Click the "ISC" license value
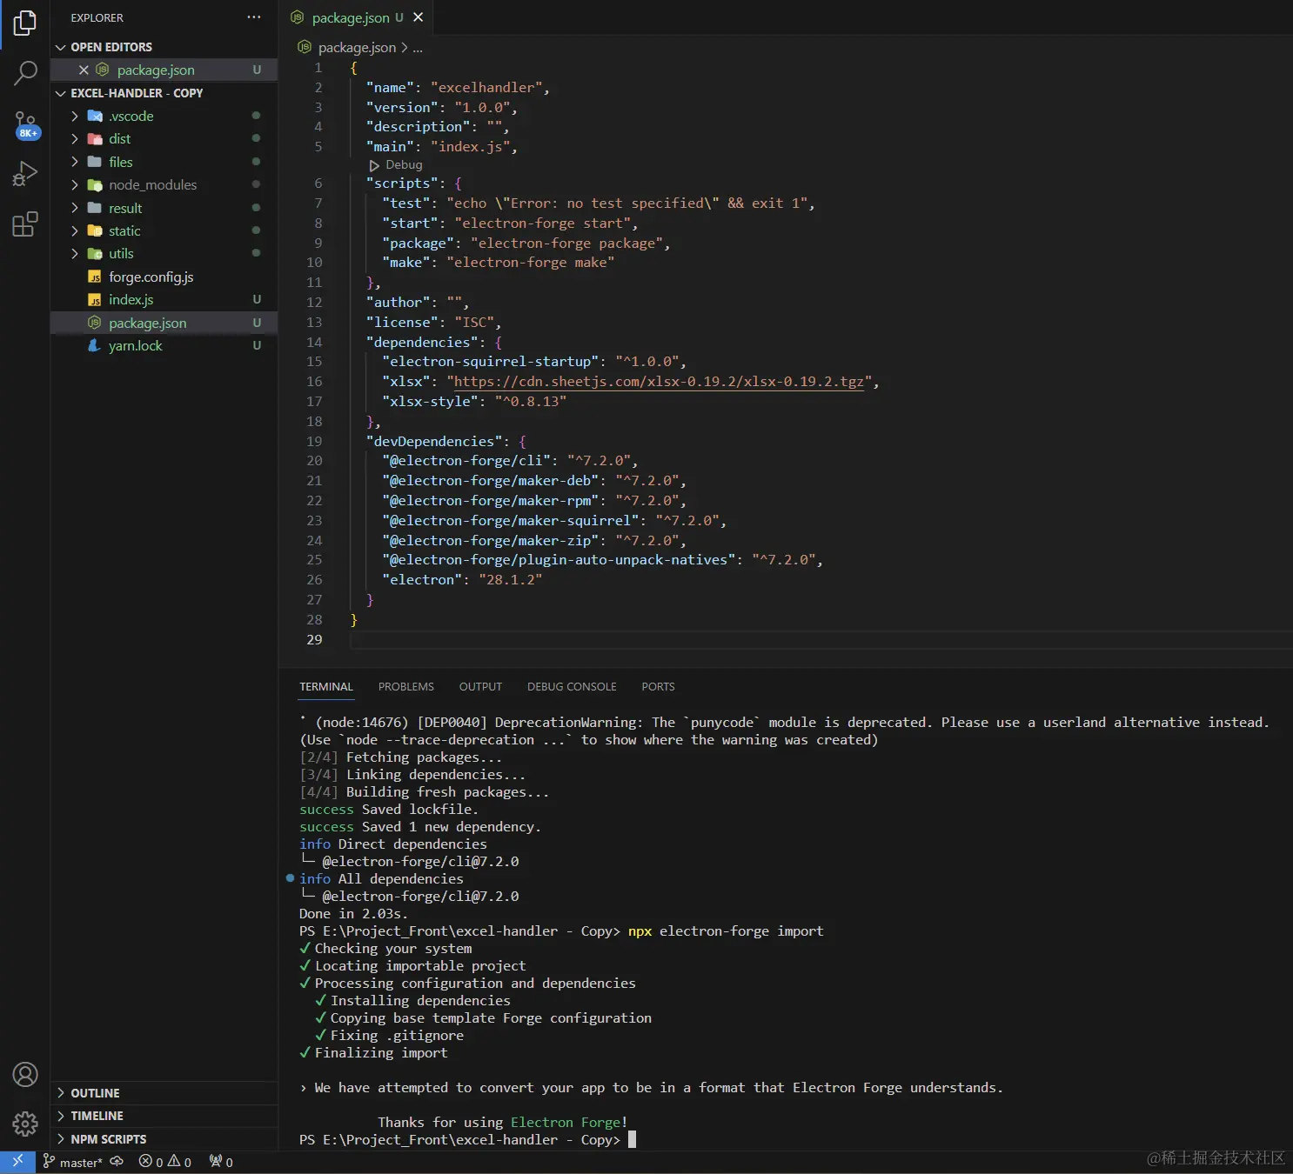This screenshot has width=1293, height=1174. (474, 323)
